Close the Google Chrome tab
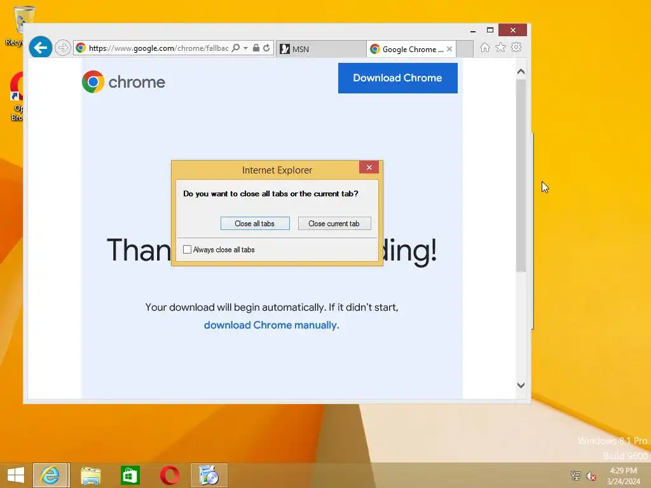Viewport: 651px width, 488px height. pos(449,49)
